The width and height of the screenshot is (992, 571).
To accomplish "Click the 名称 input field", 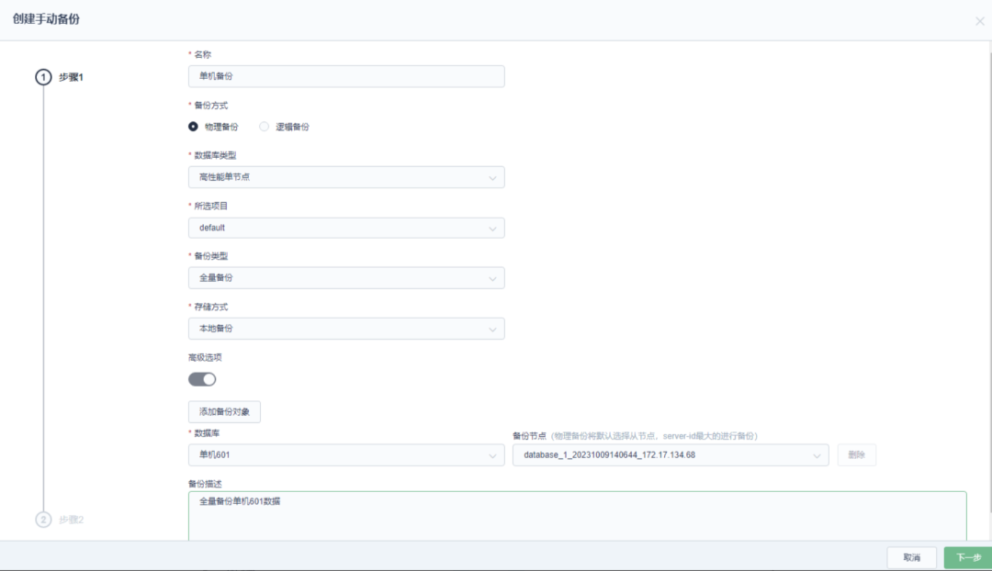I will [x=346, y=76].
